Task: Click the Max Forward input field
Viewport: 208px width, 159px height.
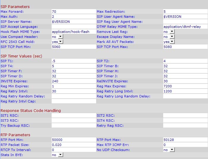Action: pyautogui.click(x=74, y=12)
